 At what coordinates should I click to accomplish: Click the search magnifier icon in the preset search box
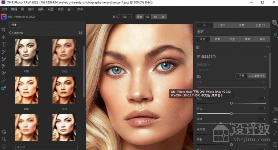point(18,147)
